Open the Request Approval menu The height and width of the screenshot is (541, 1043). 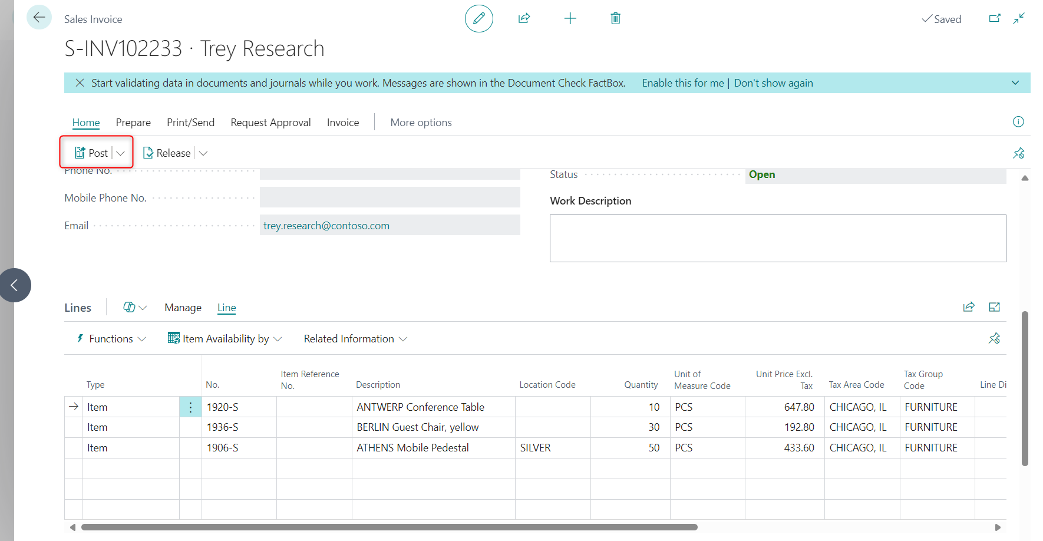pyautogui.click(x=270, y=123)
